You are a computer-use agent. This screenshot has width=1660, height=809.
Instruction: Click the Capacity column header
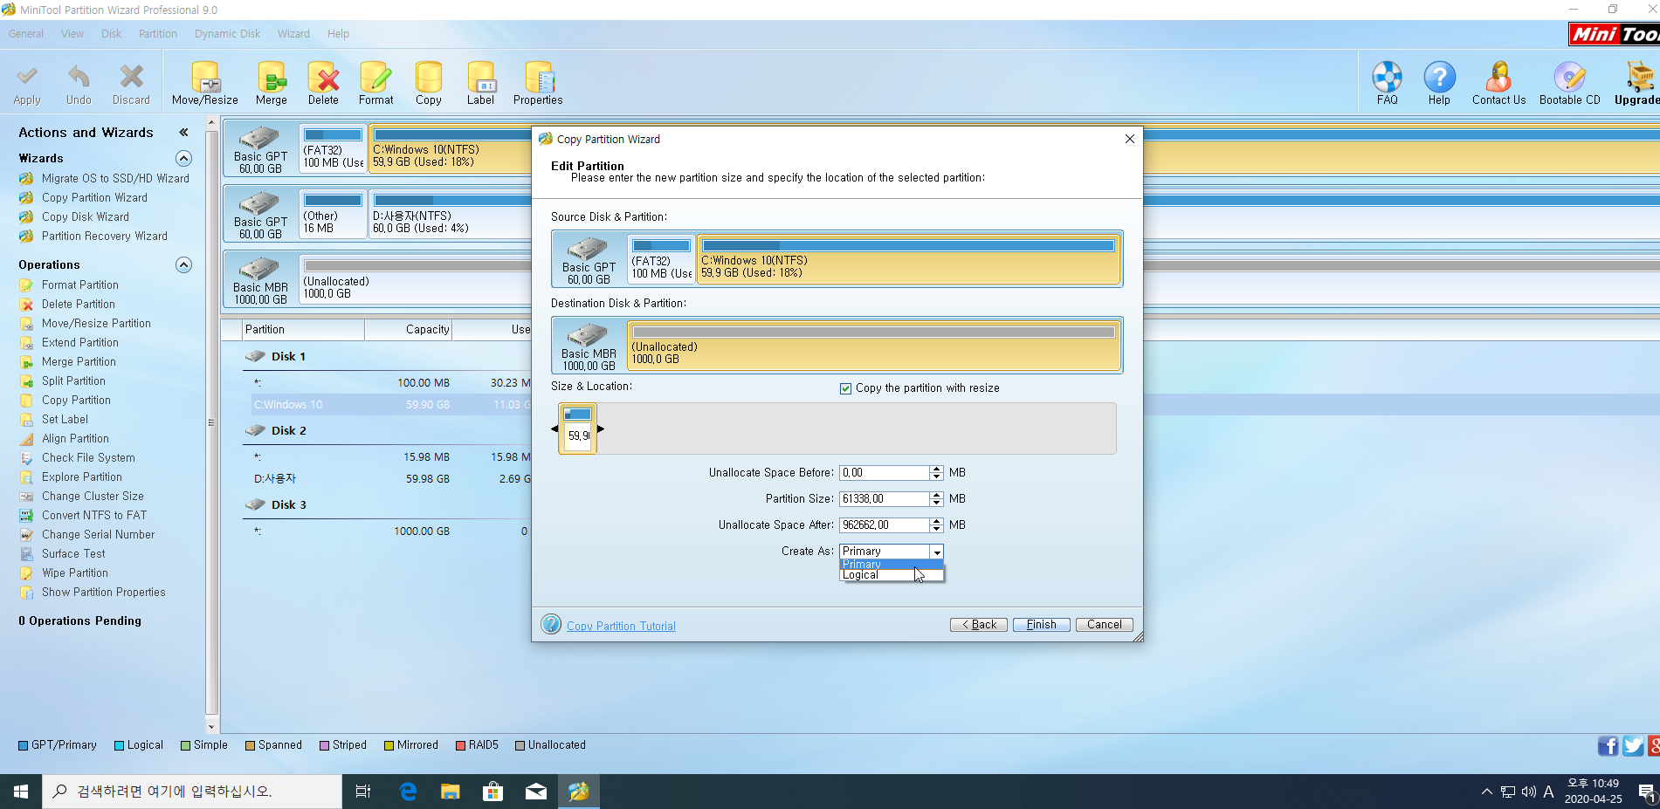tap(408, 329)
